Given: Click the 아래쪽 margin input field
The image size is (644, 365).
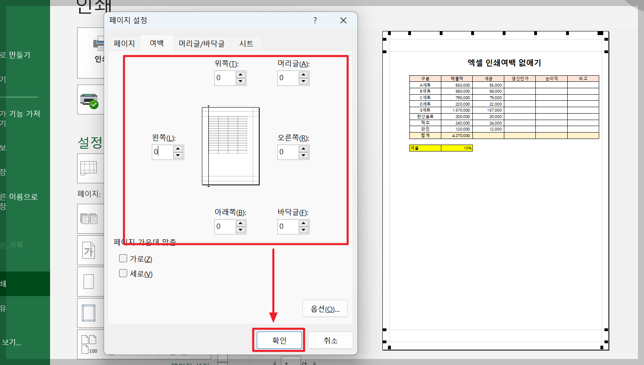Looking at the screenshot, I should click(225, 227).
